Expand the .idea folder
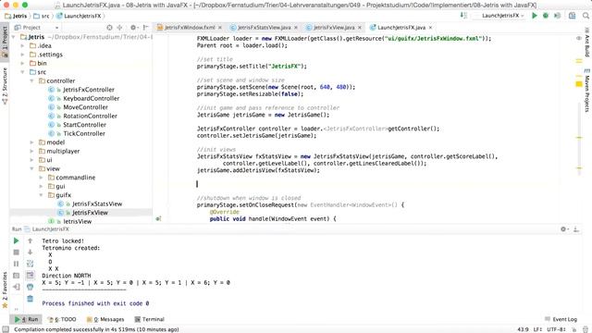The width and height of the screenshot is (592, 333). [23, 45]
